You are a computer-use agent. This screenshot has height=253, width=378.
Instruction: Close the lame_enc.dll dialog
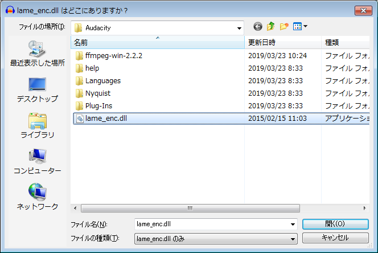363,10
